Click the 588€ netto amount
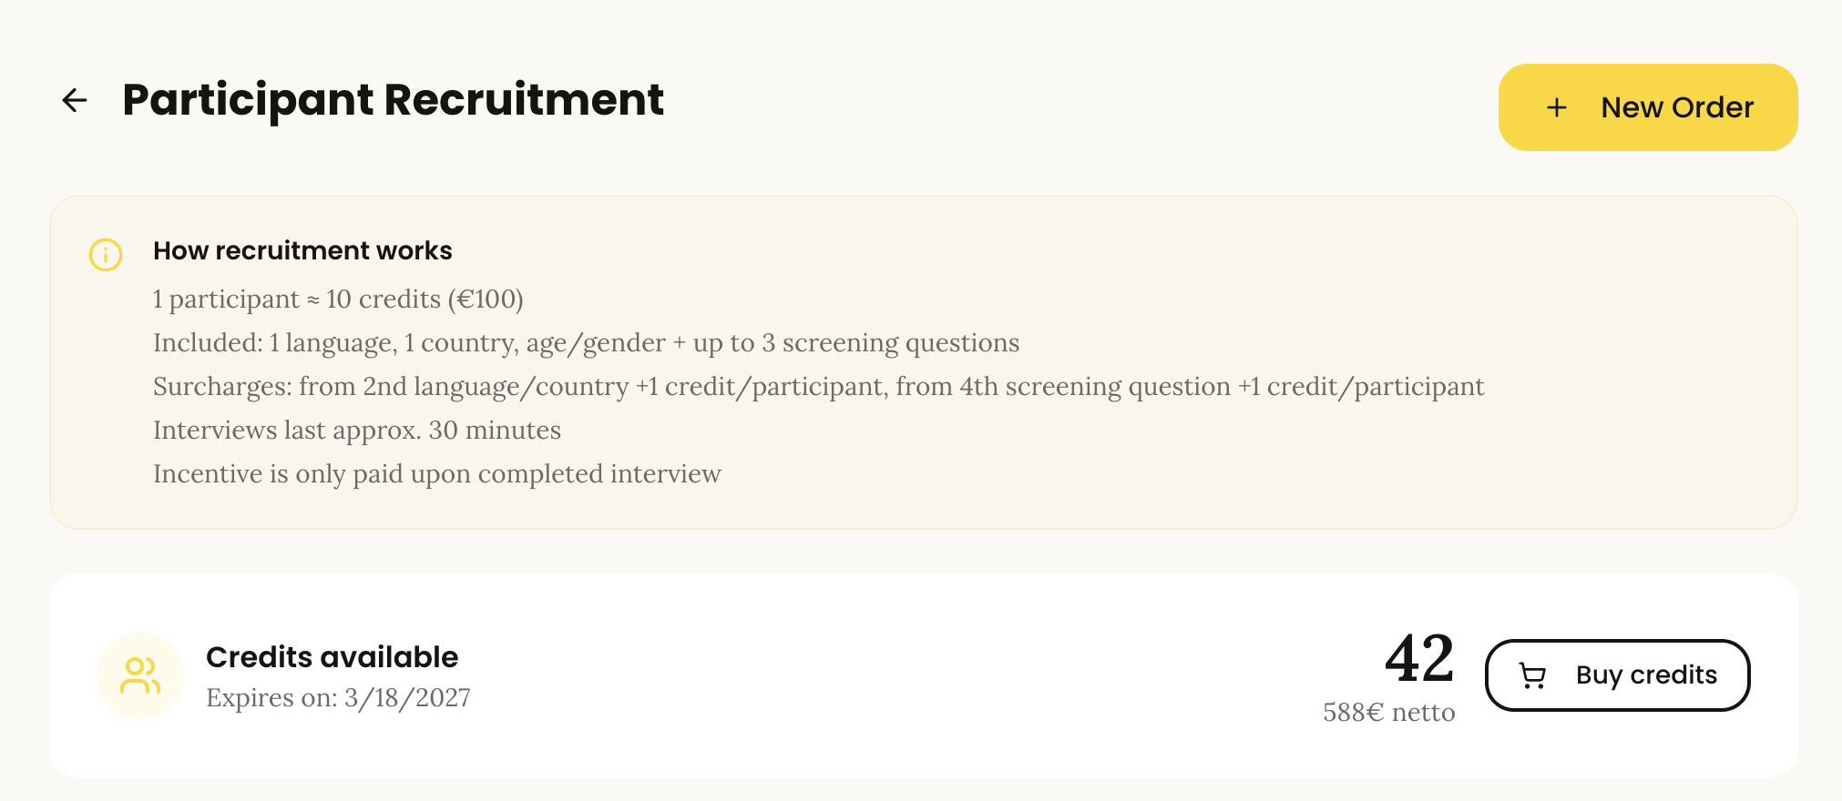Viewport: 1842px width, 801px height. pyautogui.click(x=1388, y=712)
